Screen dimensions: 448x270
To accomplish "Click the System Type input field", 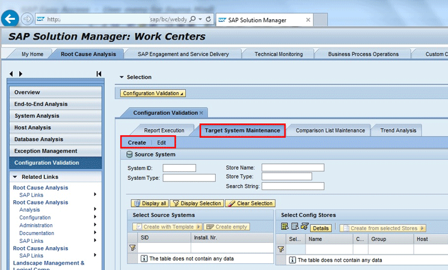I will pyautogui.click(x=189, y=178).
